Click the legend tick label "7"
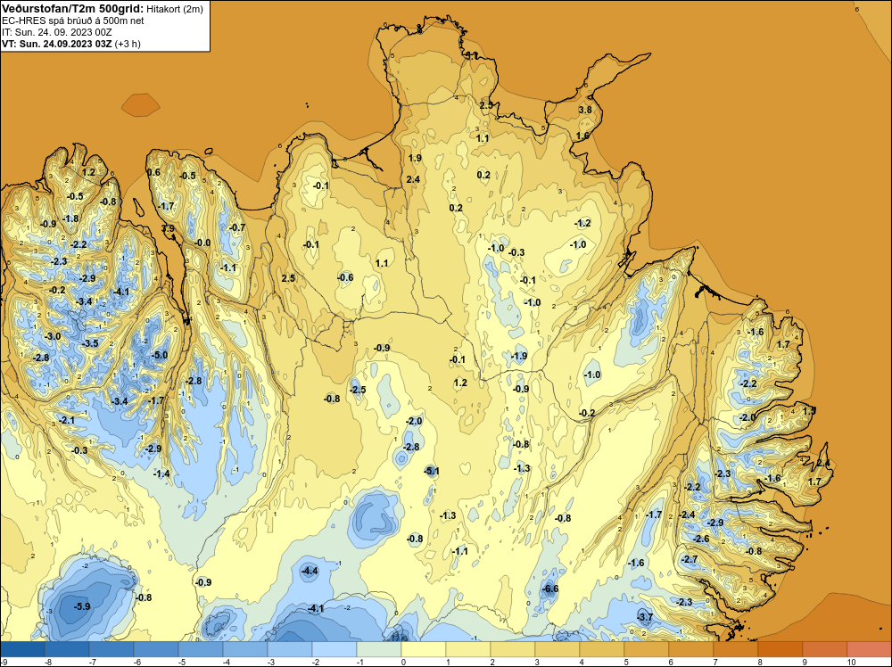This screenshot has height=667, width=892. pos(716,662)
